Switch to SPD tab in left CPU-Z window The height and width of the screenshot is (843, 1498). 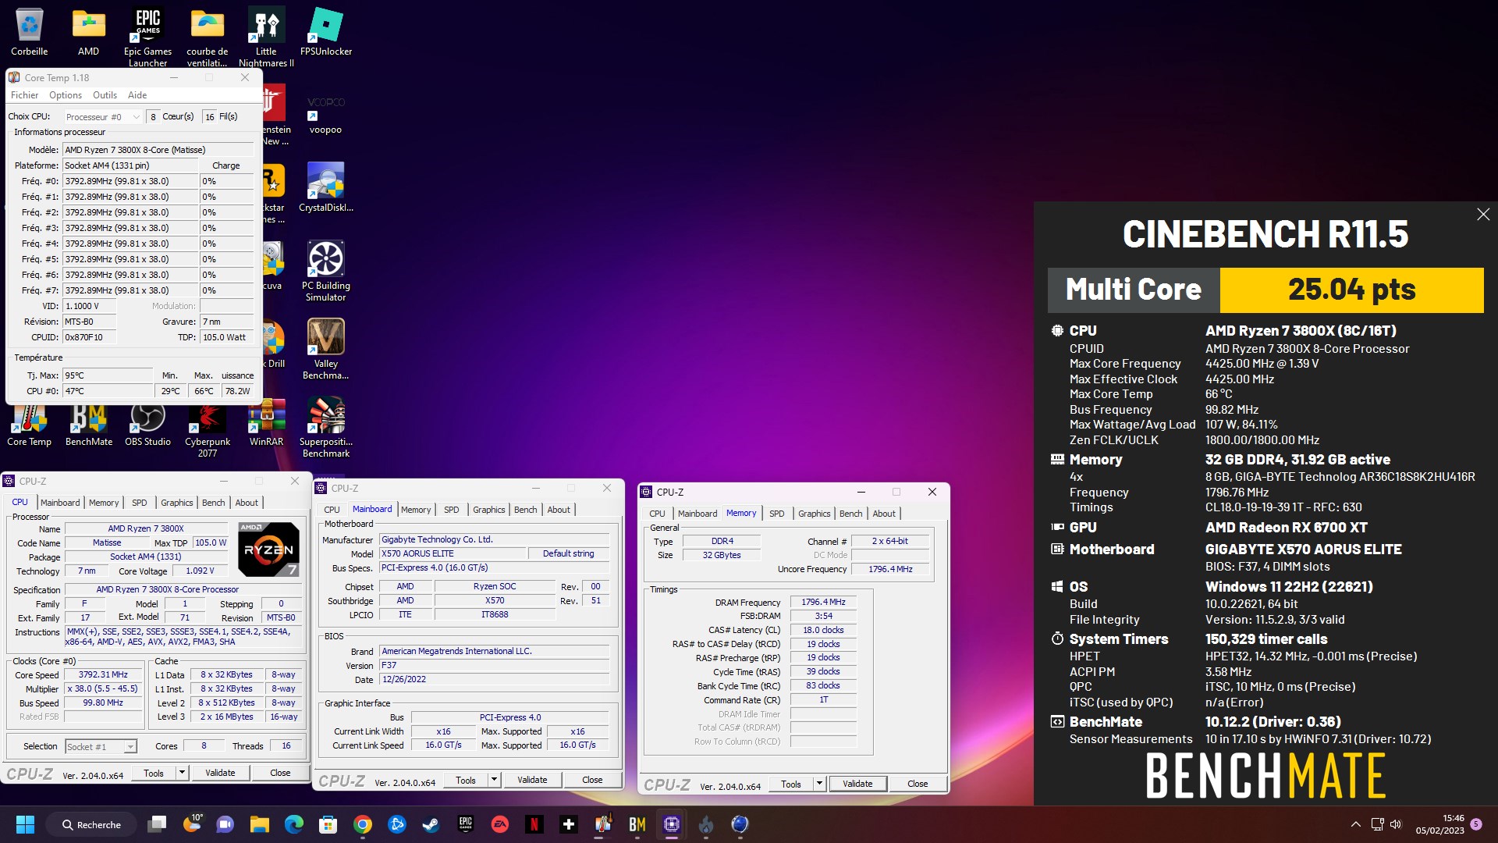[x=139, y=503]
